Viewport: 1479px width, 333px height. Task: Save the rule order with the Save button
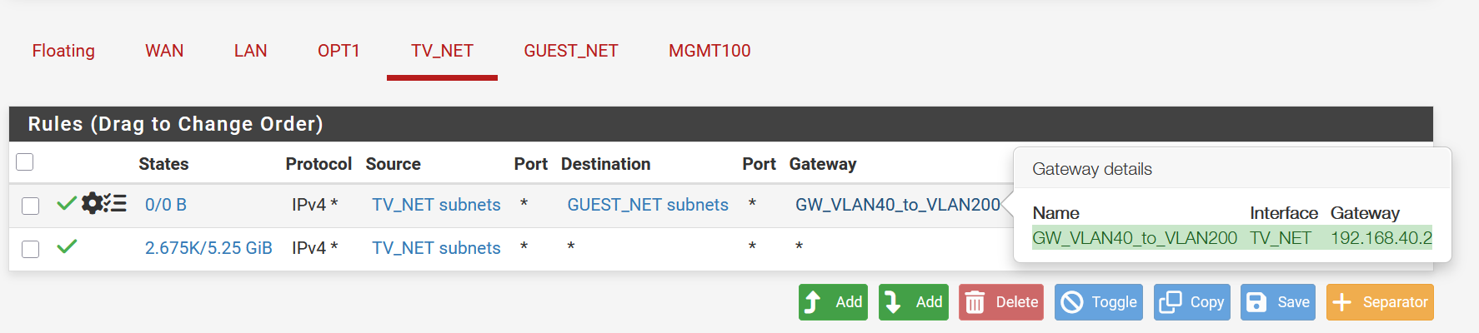coord(1277,302)
